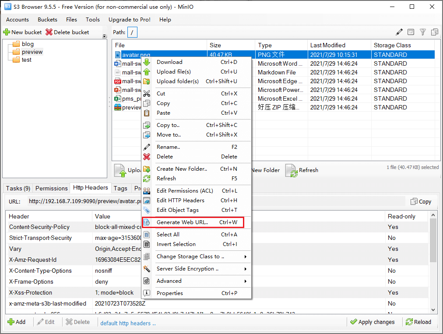
Task: Switch to the Permissions tab
Action: (51, 188)
